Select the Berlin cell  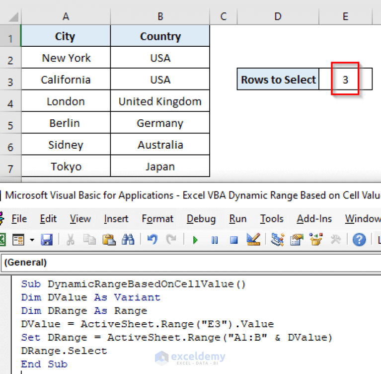point(66,123)
